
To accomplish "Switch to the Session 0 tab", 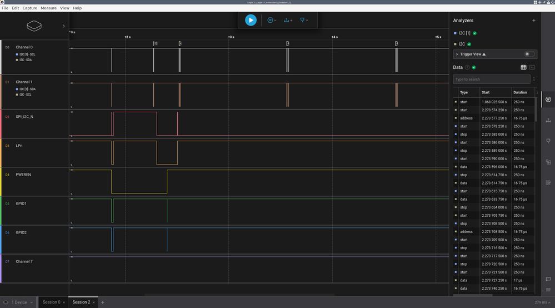I will click(51, 302).
